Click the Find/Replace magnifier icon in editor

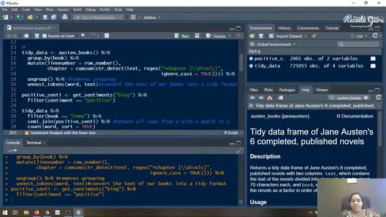click(x=83, y=36)
